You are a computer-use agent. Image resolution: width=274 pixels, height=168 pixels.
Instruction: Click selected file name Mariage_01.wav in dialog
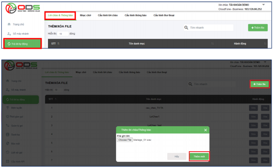point(142,140)
